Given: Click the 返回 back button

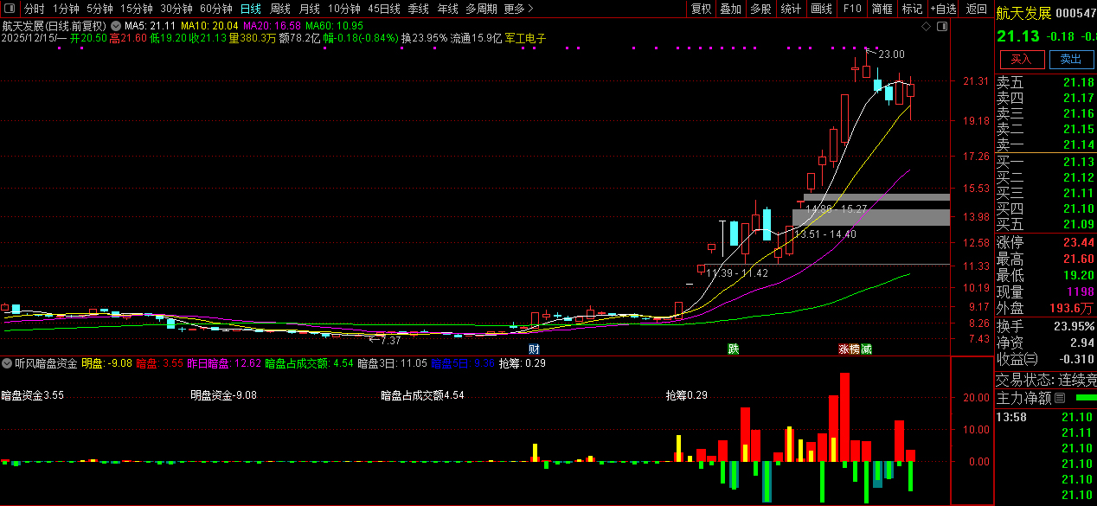Looking at the screenshot, I should [x=977, y=9].
